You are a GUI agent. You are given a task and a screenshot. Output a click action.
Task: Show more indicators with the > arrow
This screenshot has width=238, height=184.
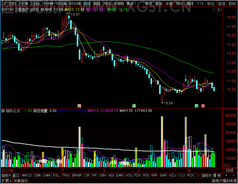198,175
